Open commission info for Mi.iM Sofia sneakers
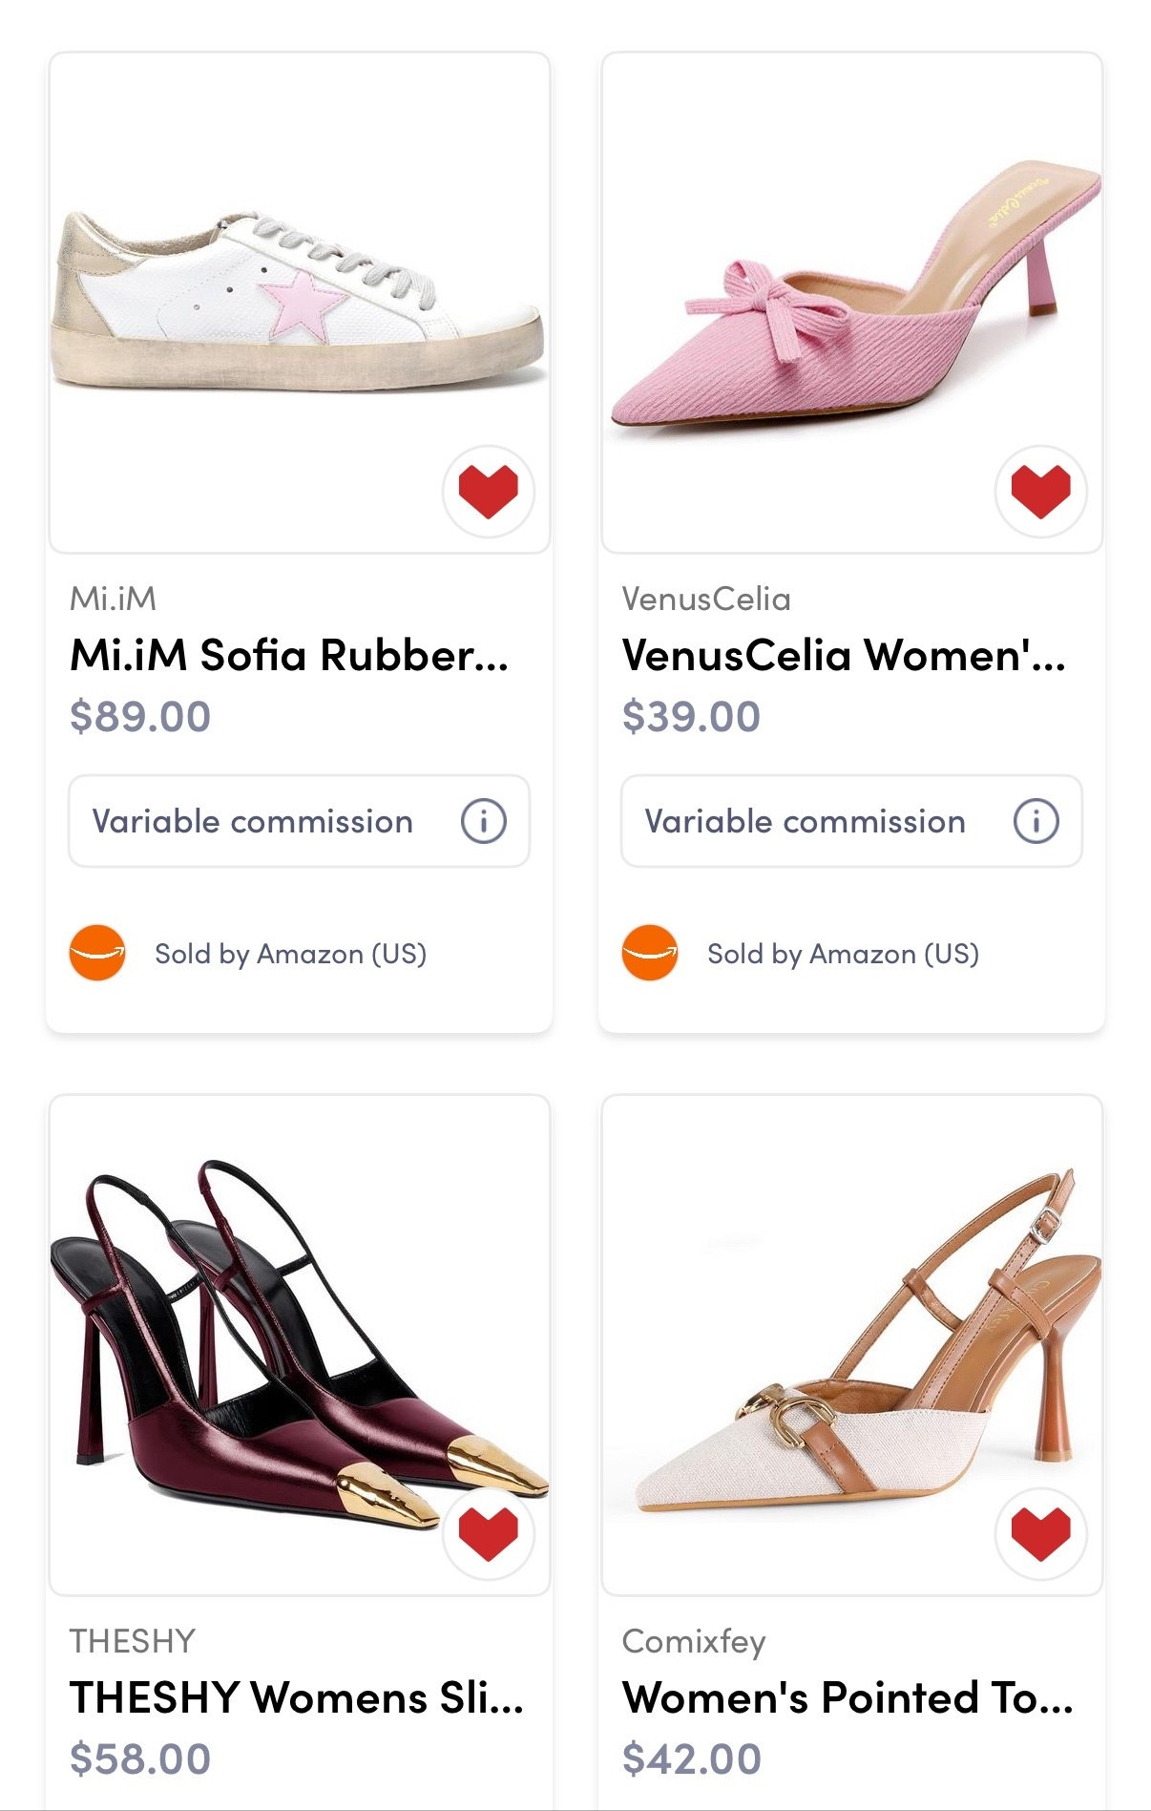1151x1811 pixels. pos(483,821)
